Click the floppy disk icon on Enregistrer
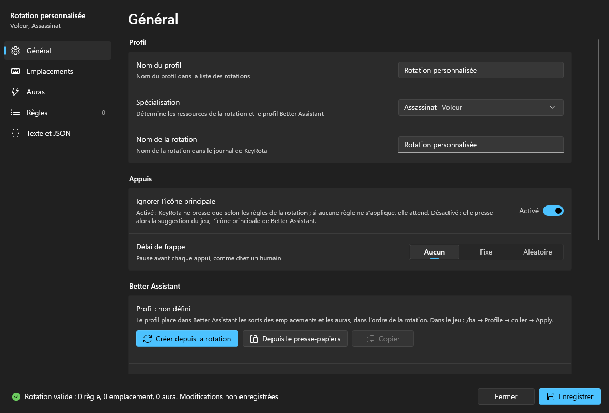Screen dimensions: 609x413 pos(550,396)
